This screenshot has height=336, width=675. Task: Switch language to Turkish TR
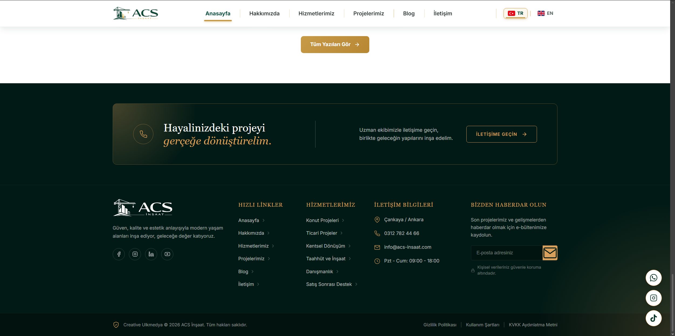(x=515, y=13)
